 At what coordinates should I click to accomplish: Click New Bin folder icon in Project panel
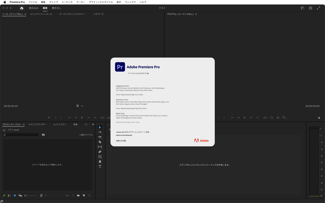[x=78, y=195]
